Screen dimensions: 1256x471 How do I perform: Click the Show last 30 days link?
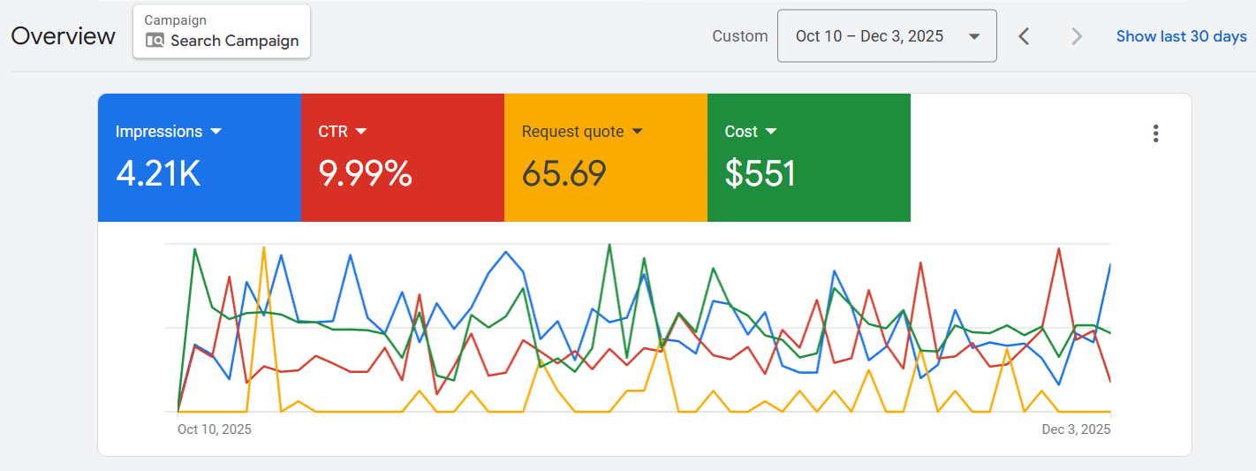point(1181,36)
